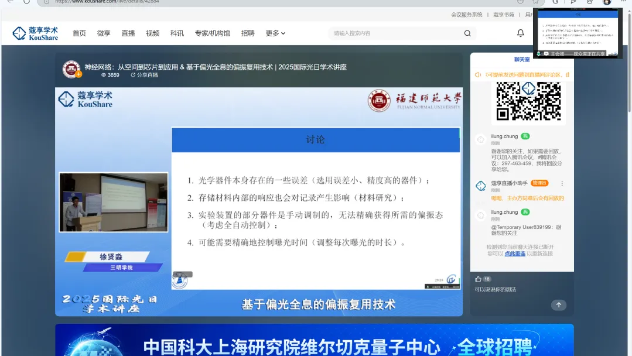Screen dimensions: 632x356
Task: Click the organizer avatar beside lecture title
Action: [71, 70]
